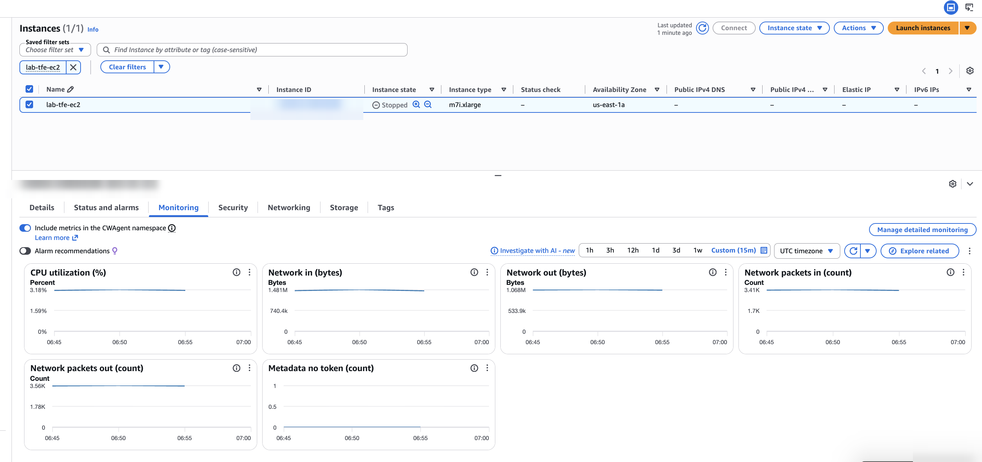Screen dimensions: 982x462
Task: Select the Monitoring tab
Action: [x=178, y=208]
